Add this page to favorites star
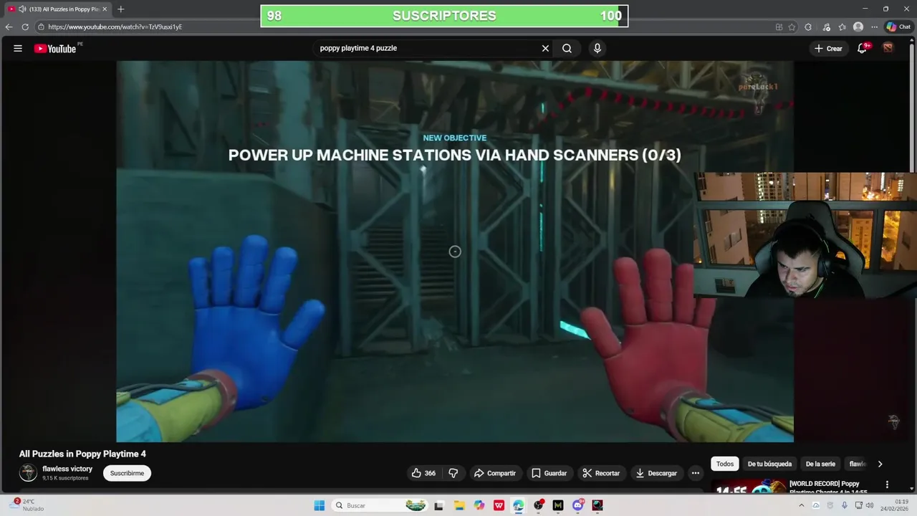Viewport: 917px width, 516px height. tap(792, 27)
